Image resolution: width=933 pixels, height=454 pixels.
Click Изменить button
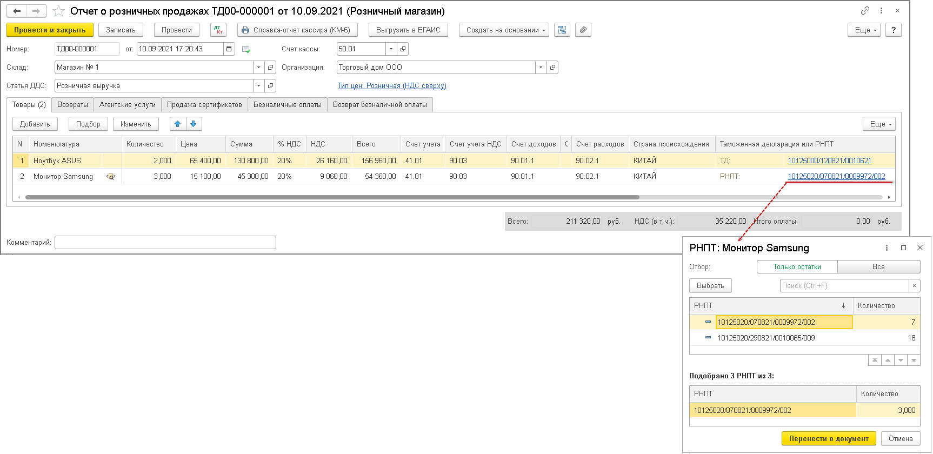click(136, 124)
